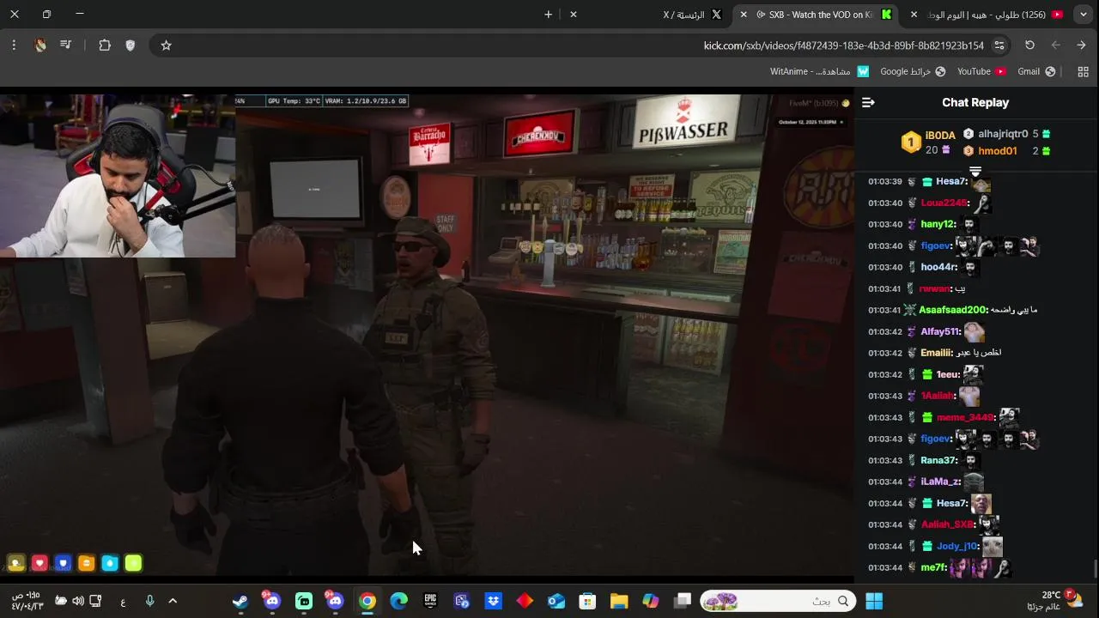1099x618 pixels.
Task: Bookmark this page with the star
Action: [x=167, y=45]
